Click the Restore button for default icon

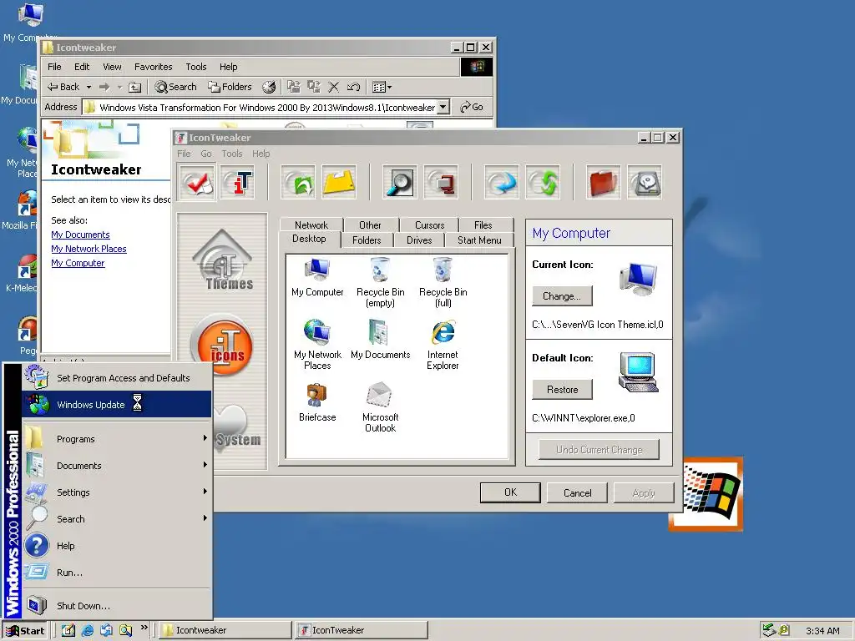[x=562, y=389]
